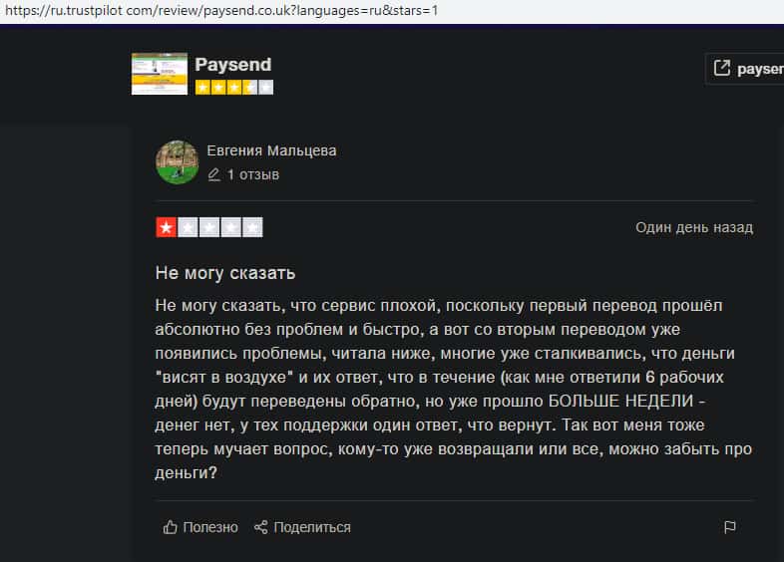The image size is (784, 562).
Task: Open the review title Не могу сказать
Action: [225, 273]
